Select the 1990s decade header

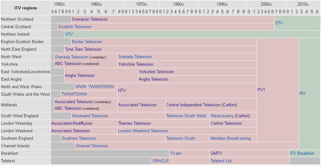click(x=222, y=4)
